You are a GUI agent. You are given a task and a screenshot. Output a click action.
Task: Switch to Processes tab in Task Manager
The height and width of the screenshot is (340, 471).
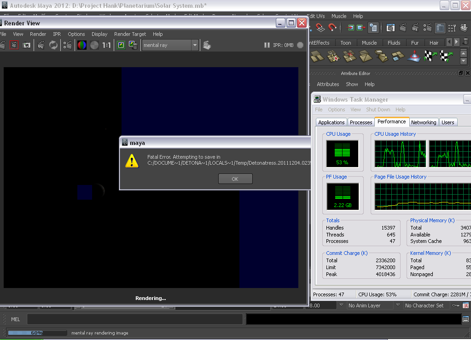point(361,122)
